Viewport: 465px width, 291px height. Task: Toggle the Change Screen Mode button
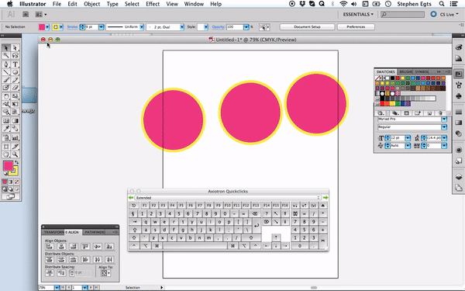[10, 196]
